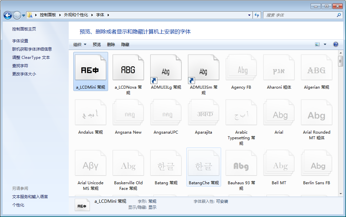Click 删除 in the toolbar

click(x=111, y=45)
